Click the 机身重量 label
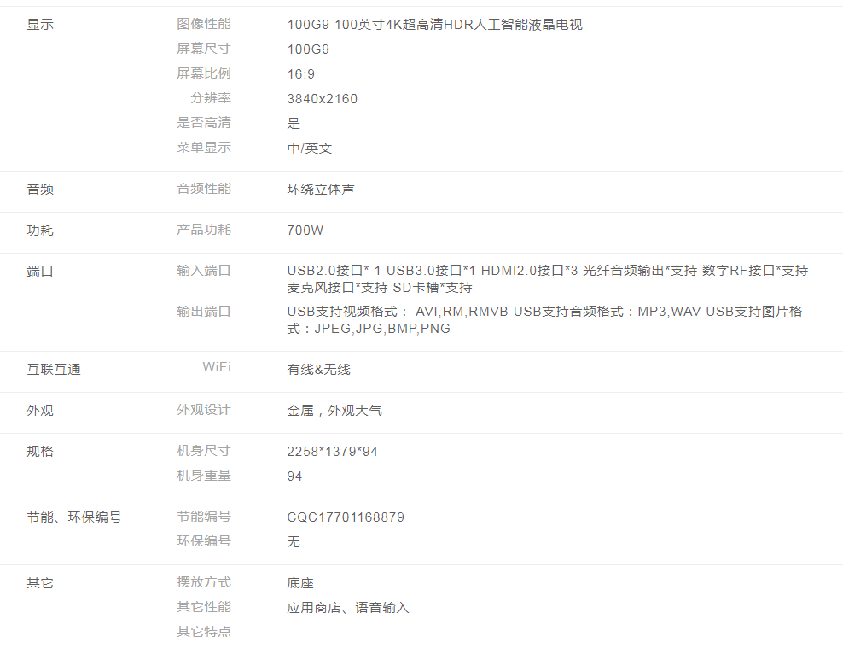This screenshot has width=843, height=654. pos(204,476)
